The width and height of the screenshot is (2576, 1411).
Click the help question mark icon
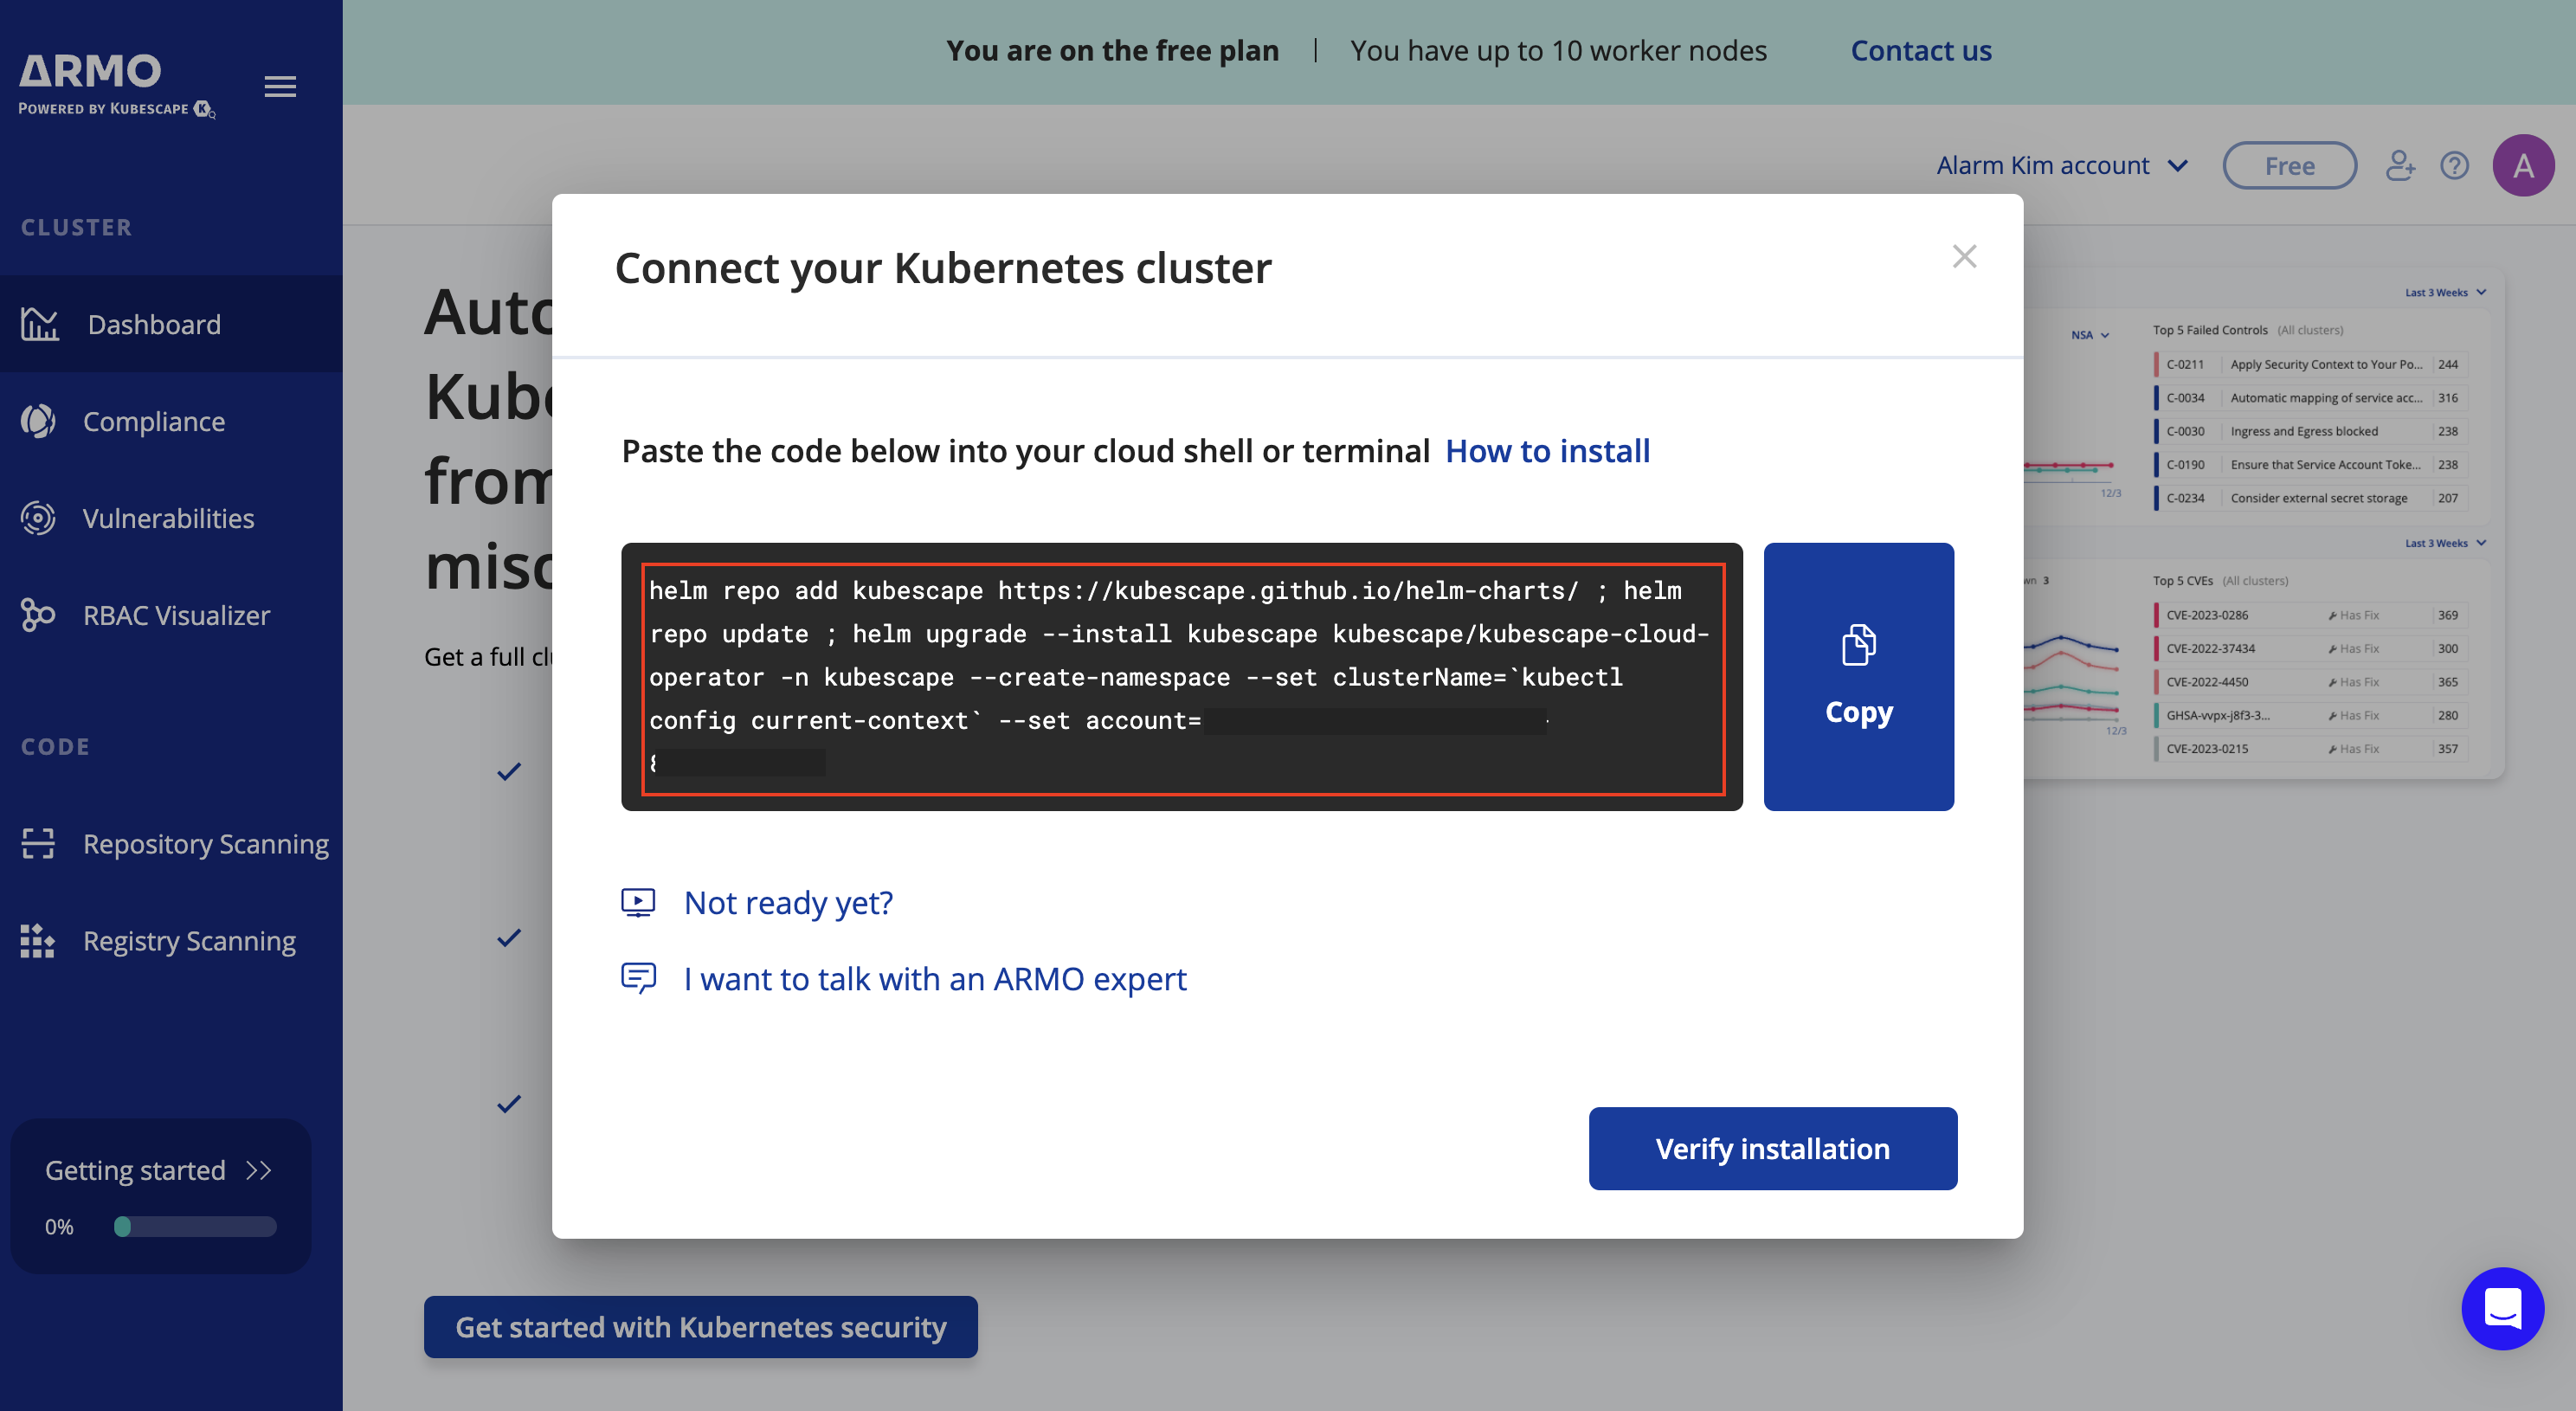pyautogui.click(x=2454, y=165)
